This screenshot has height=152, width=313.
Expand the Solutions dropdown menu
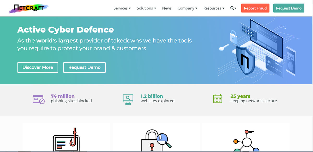(x=147, y=8)
